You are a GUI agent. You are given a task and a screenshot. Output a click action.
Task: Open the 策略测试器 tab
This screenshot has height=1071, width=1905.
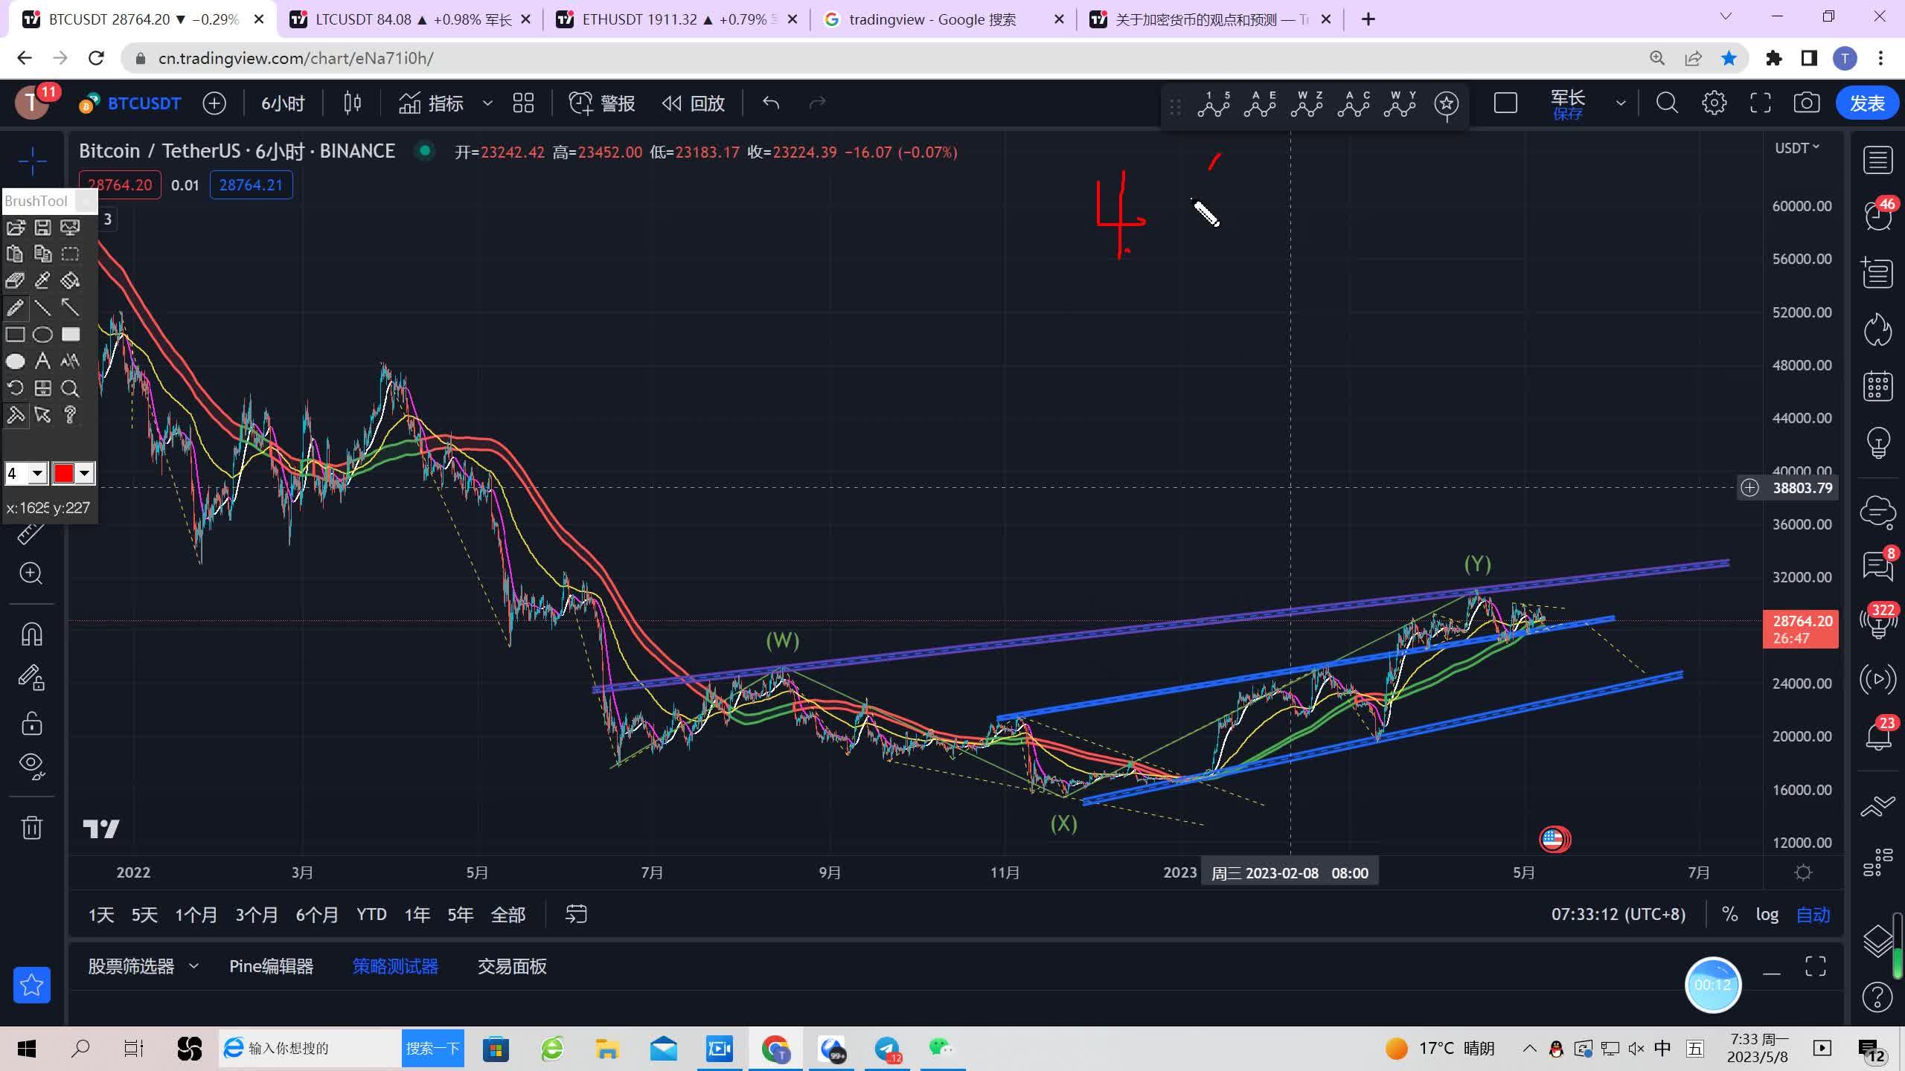point(395,966)
